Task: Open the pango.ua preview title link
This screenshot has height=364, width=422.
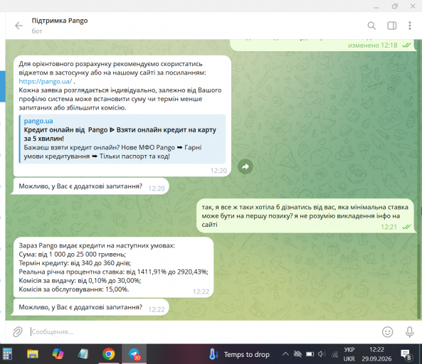Action: (38, 121)
